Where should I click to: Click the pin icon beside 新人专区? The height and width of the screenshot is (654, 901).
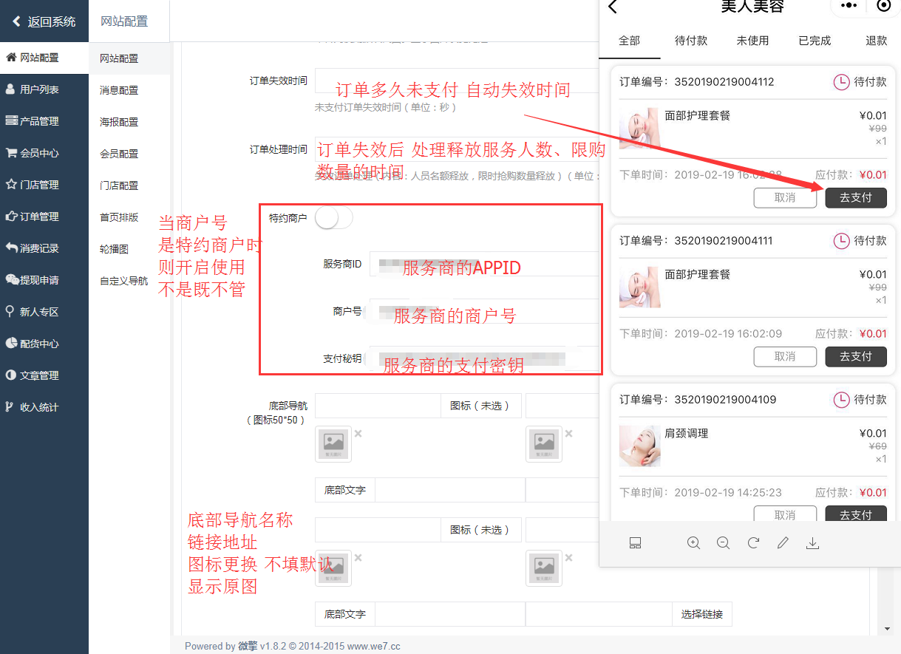[10, 311]
